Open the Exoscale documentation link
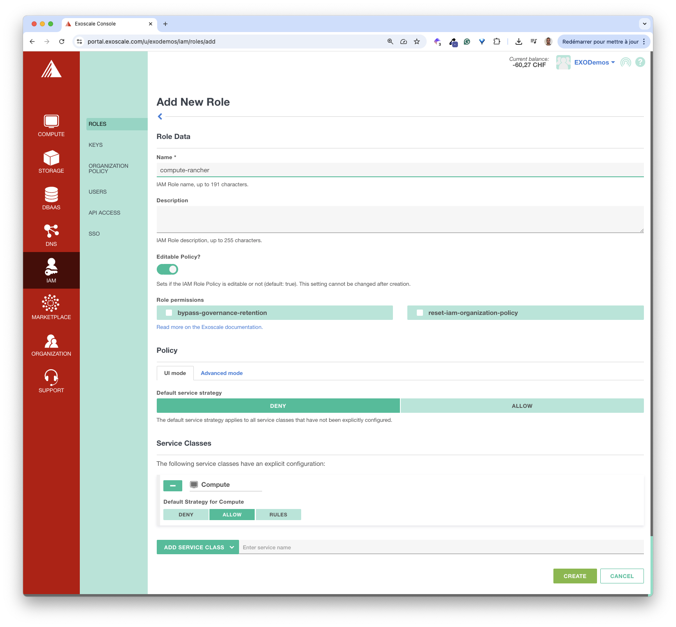Image resolution: width=676 pixels, height=627 pixels. click(x=209, y=327)
